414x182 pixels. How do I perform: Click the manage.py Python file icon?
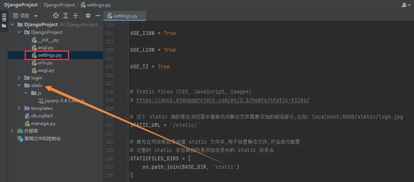point(27,123)
